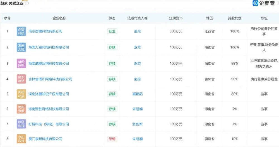Click the 江苏省 region cell
The height and width of the screenshot is (147, 279).
click(x=210, y=31)
